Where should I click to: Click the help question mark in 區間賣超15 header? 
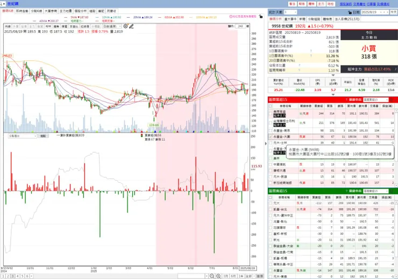[x=346, y=191]
